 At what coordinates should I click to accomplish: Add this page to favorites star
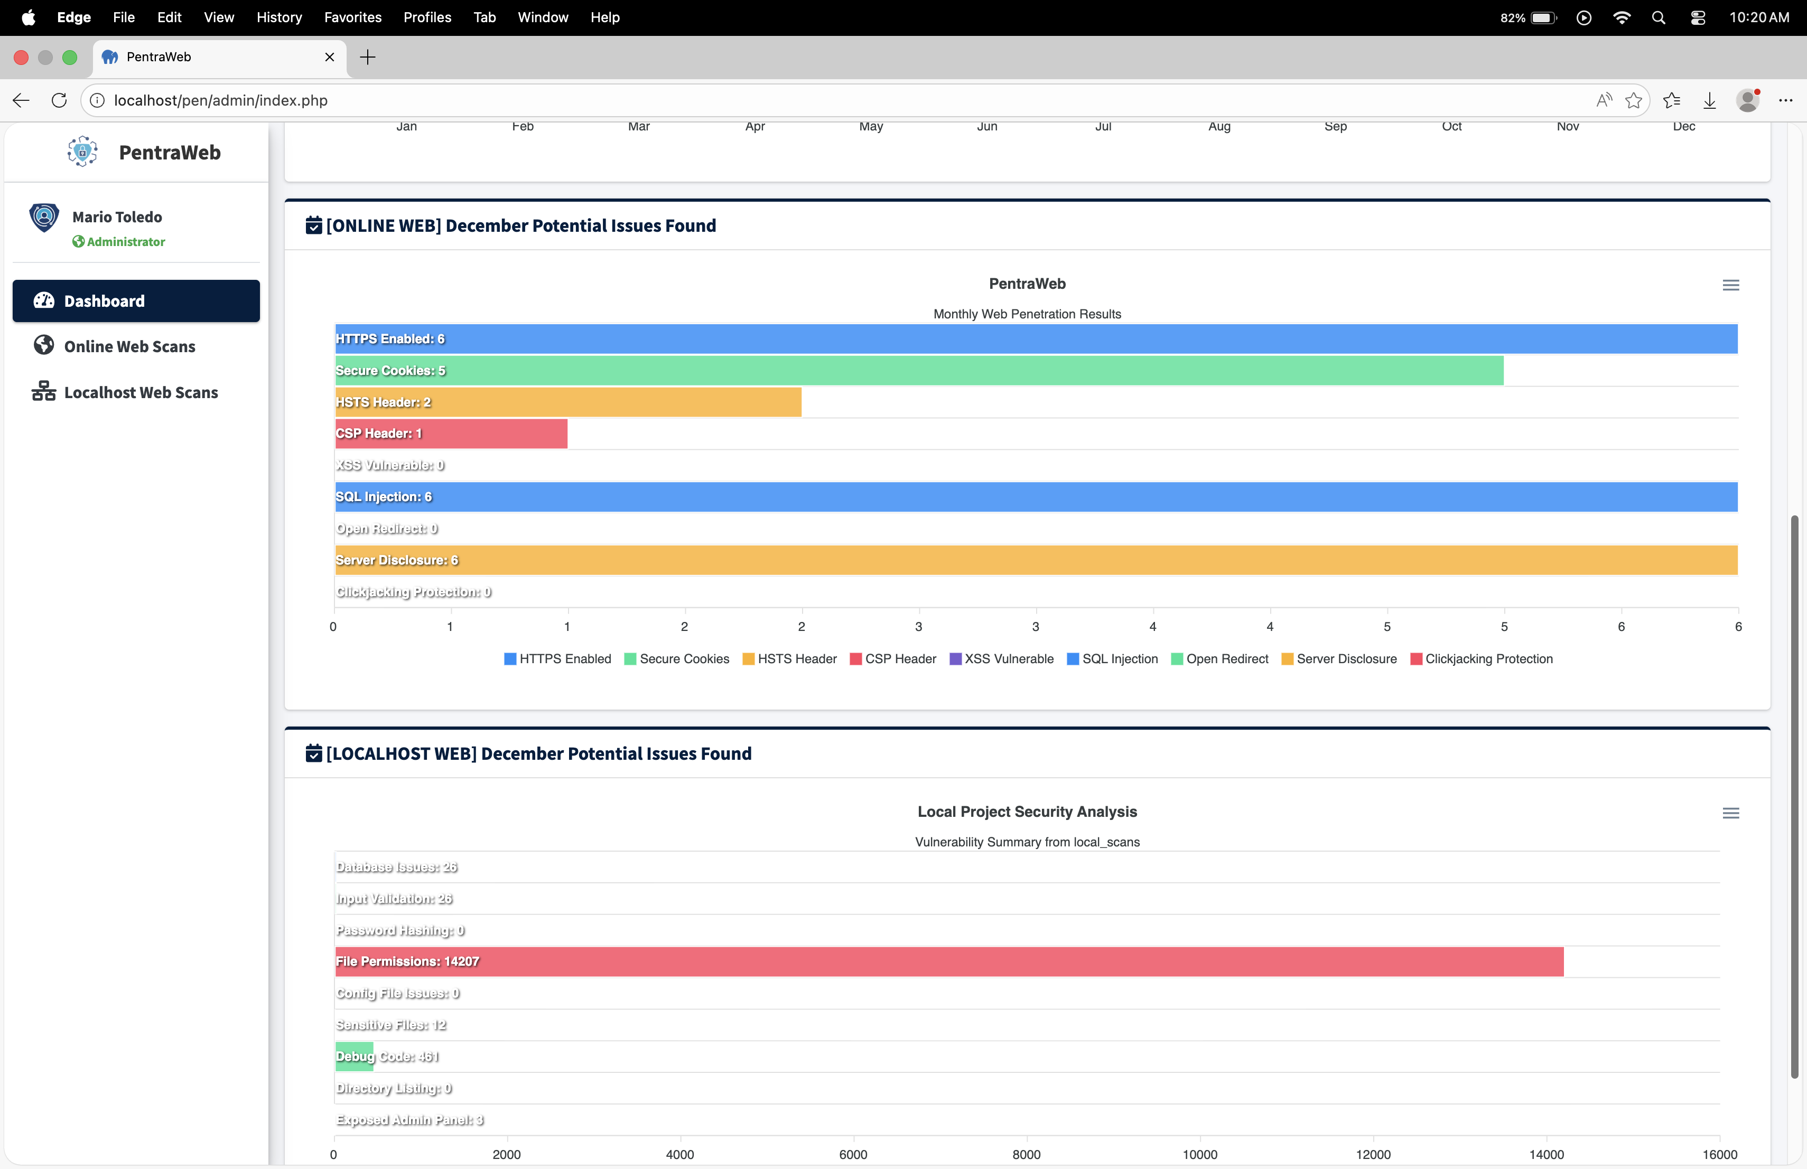pyautogui.click(x=1633, y=100)
